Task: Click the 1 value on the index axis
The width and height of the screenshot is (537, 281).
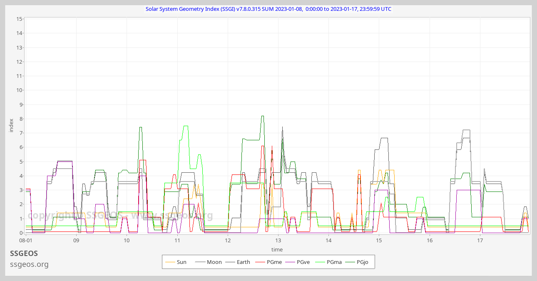Action: pos(21,219)
